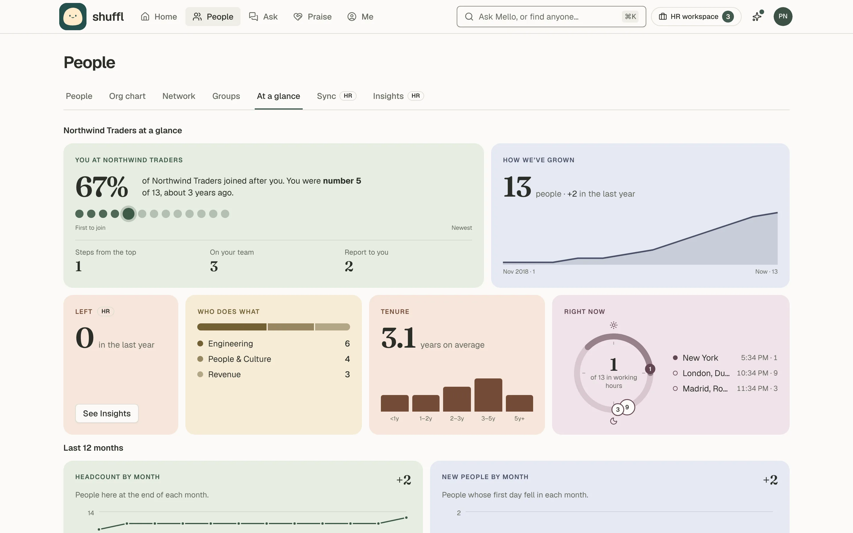This screenshot has height=533, width=853.
Task: Click the Engineering segment of the bar
Action: click(x=232, y=327)
